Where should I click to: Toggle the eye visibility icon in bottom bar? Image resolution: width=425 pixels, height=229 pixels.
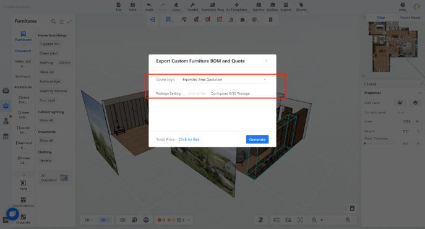tap(122, 220)
